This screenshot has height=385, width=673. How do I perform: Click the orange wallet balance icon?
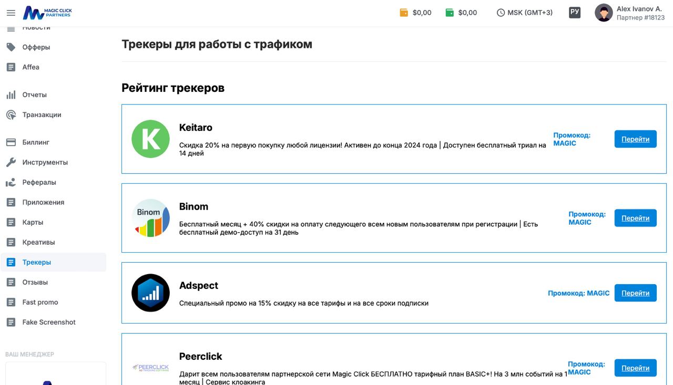point(404,13)
